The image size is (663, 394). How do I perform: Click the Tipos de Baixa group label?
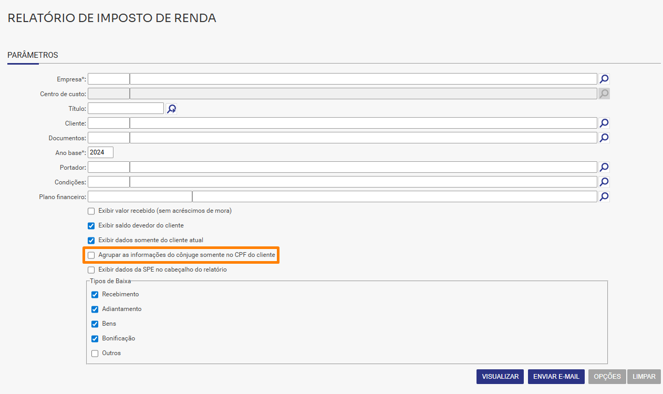coord(110,281)
